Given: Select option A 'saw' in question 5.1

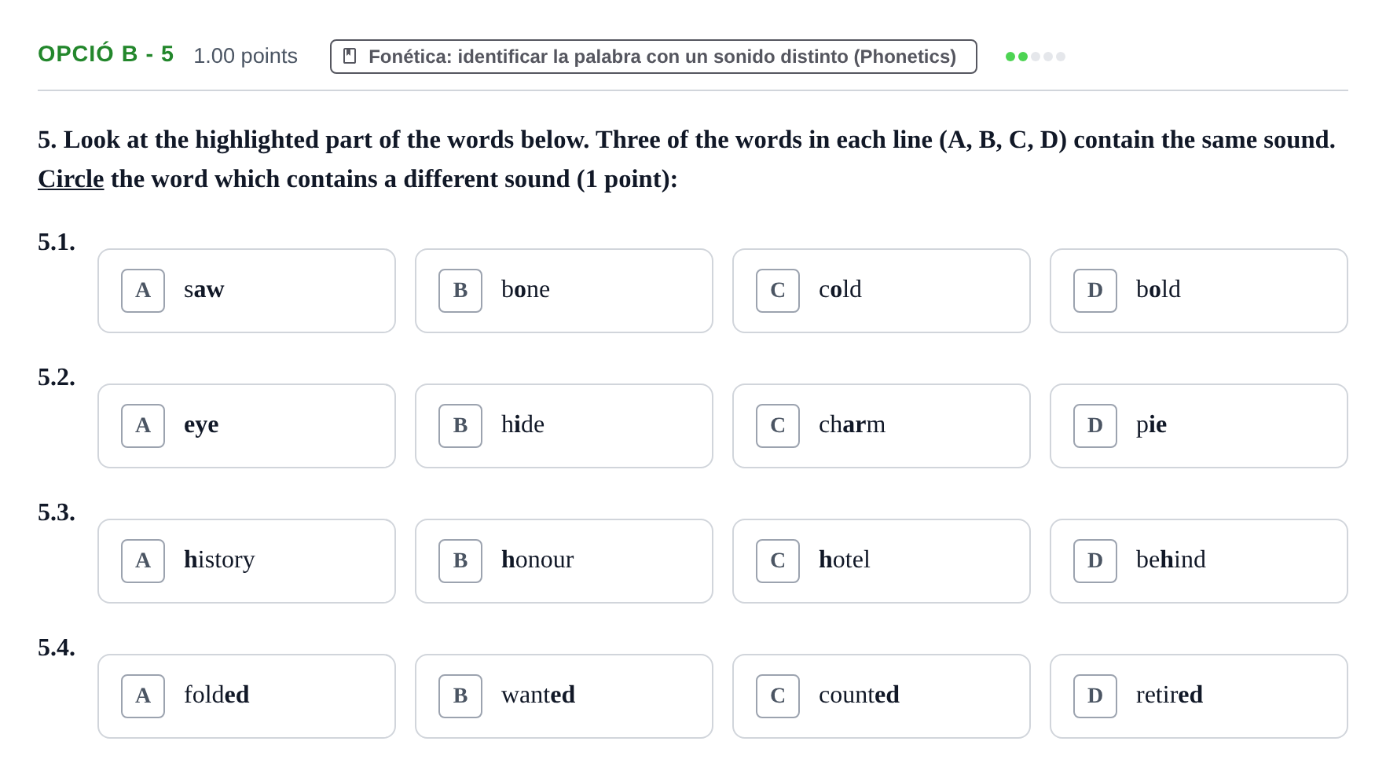Looking at the screenshot, I should point(247,291).
